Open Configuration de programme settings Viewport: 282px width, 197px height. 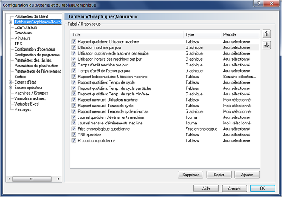point(37,55)
